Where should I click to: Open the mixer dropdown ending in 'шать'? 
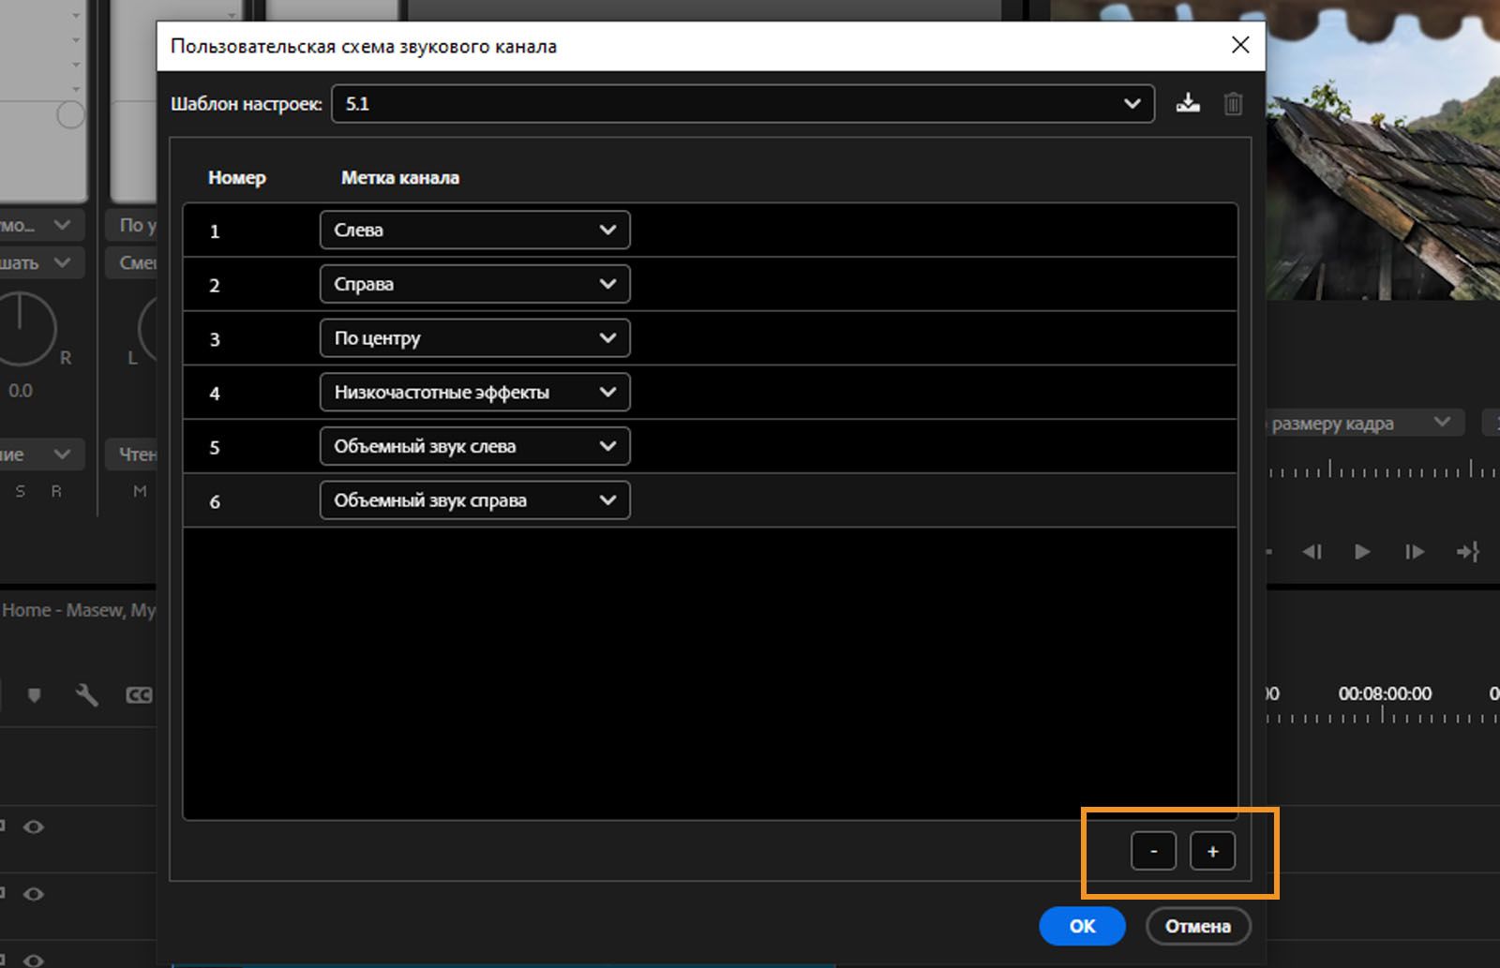coord(42,263)
